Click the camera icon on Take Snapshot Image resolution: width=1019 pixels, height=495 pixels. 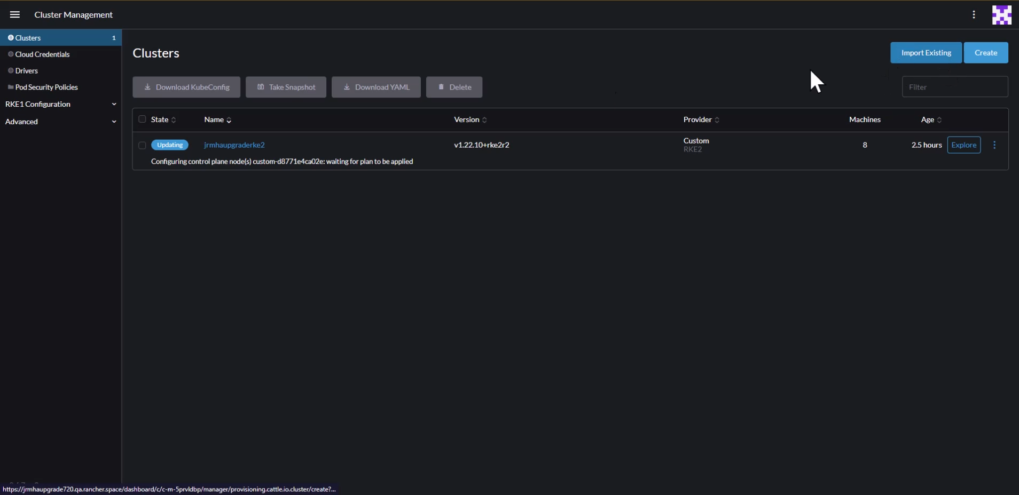click(x=260, y=87)
